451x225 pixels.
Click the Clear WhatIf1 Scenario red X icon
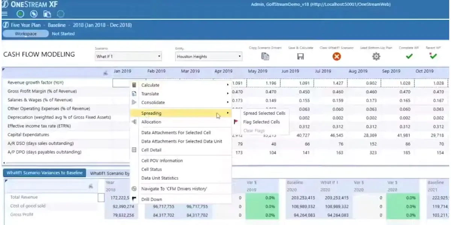pos(337,57)
